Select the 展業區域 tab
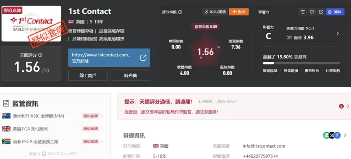 point(270,70)
